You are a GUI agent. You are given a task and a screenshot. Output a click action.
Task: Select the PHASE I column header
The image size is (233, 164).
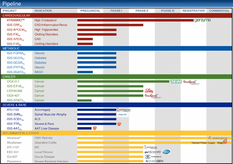point(116,11)
